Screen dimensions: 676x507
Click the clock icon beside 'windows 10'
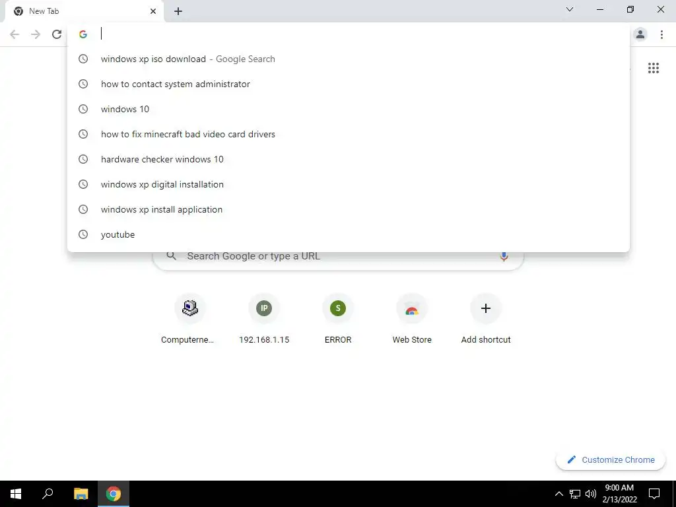pyautogui.click(x=83, y=109)
